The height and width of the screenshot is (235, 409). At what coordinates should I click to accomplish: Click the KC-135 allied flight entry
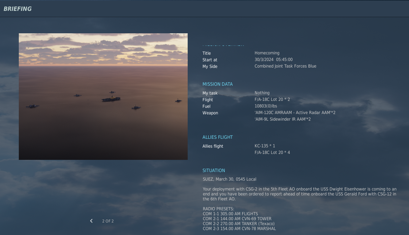pos(265,146)
